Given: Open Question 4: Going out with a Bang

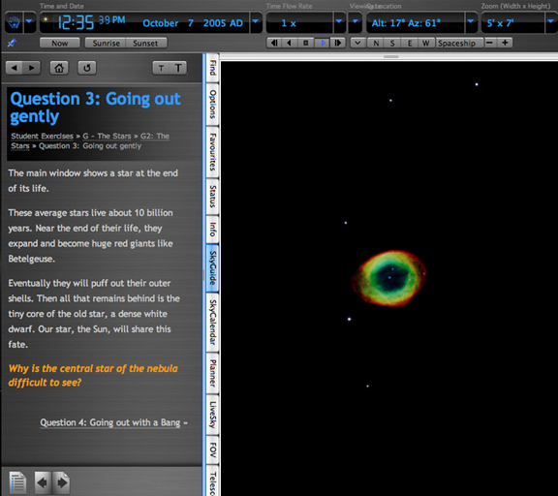Looking at the screenshot, I should 110,422.
